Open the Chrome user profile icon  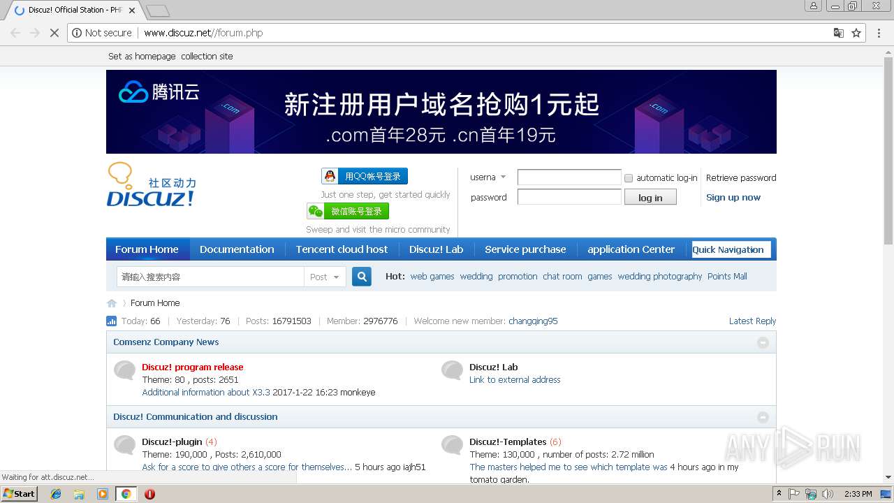(x=813, y=6)
